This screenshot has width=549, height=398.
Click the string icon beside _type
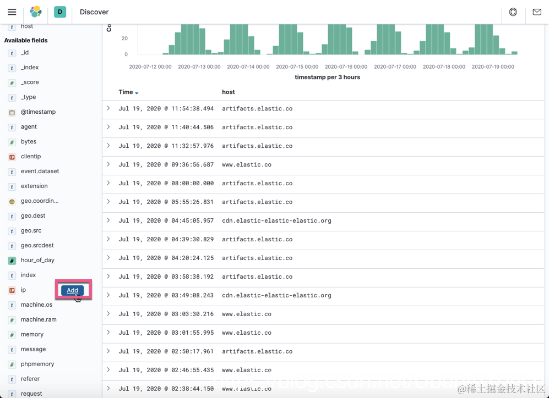(12, 97)
